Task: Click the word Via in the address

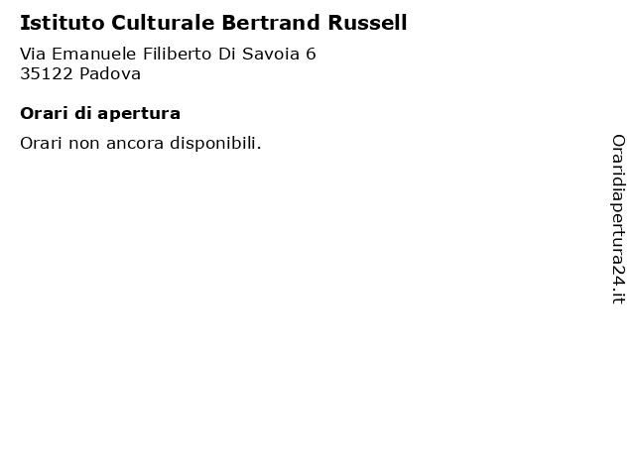Action: pyautogui.click(x=33, y=54)
